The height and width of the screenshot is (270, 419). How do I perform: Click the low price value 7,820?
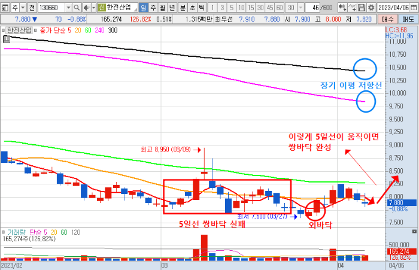pos(364,19)
